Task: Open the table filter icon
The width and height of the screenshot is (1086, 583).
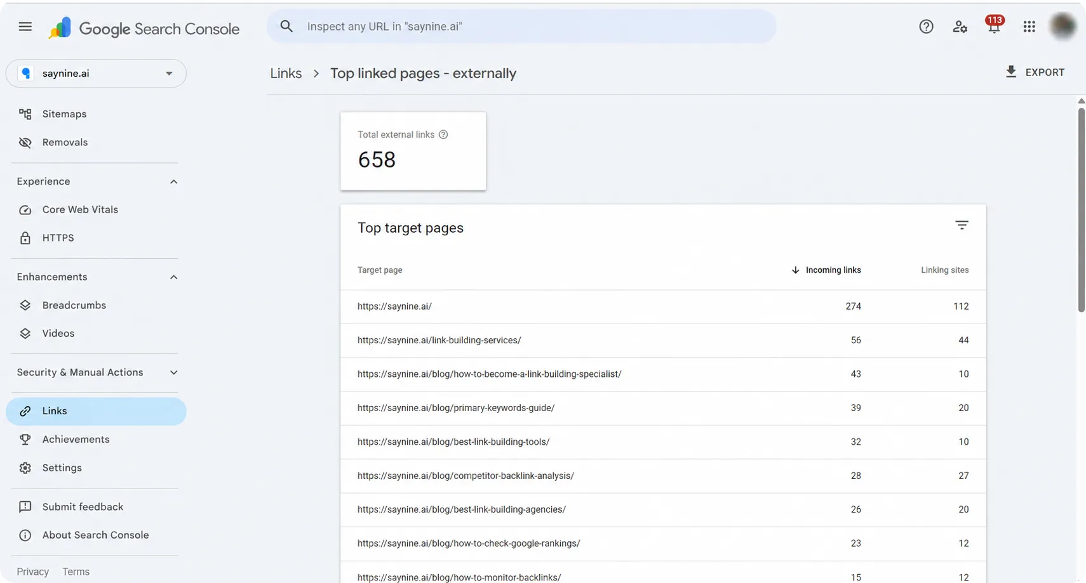Action: point(962,225)
